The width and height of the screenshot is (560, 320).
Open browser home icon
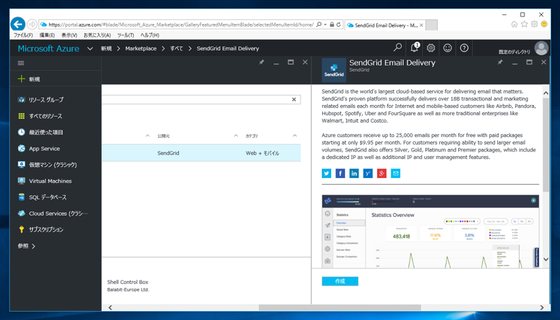(x=514, y=25)
